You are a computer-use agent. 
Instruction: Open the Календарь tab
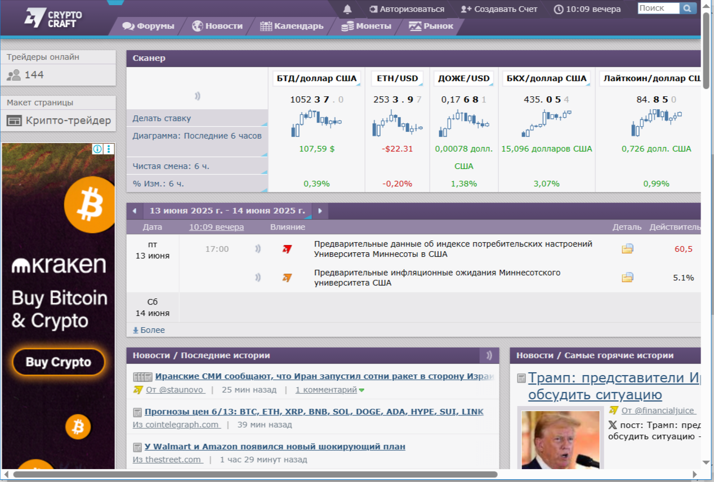point(292,26)
